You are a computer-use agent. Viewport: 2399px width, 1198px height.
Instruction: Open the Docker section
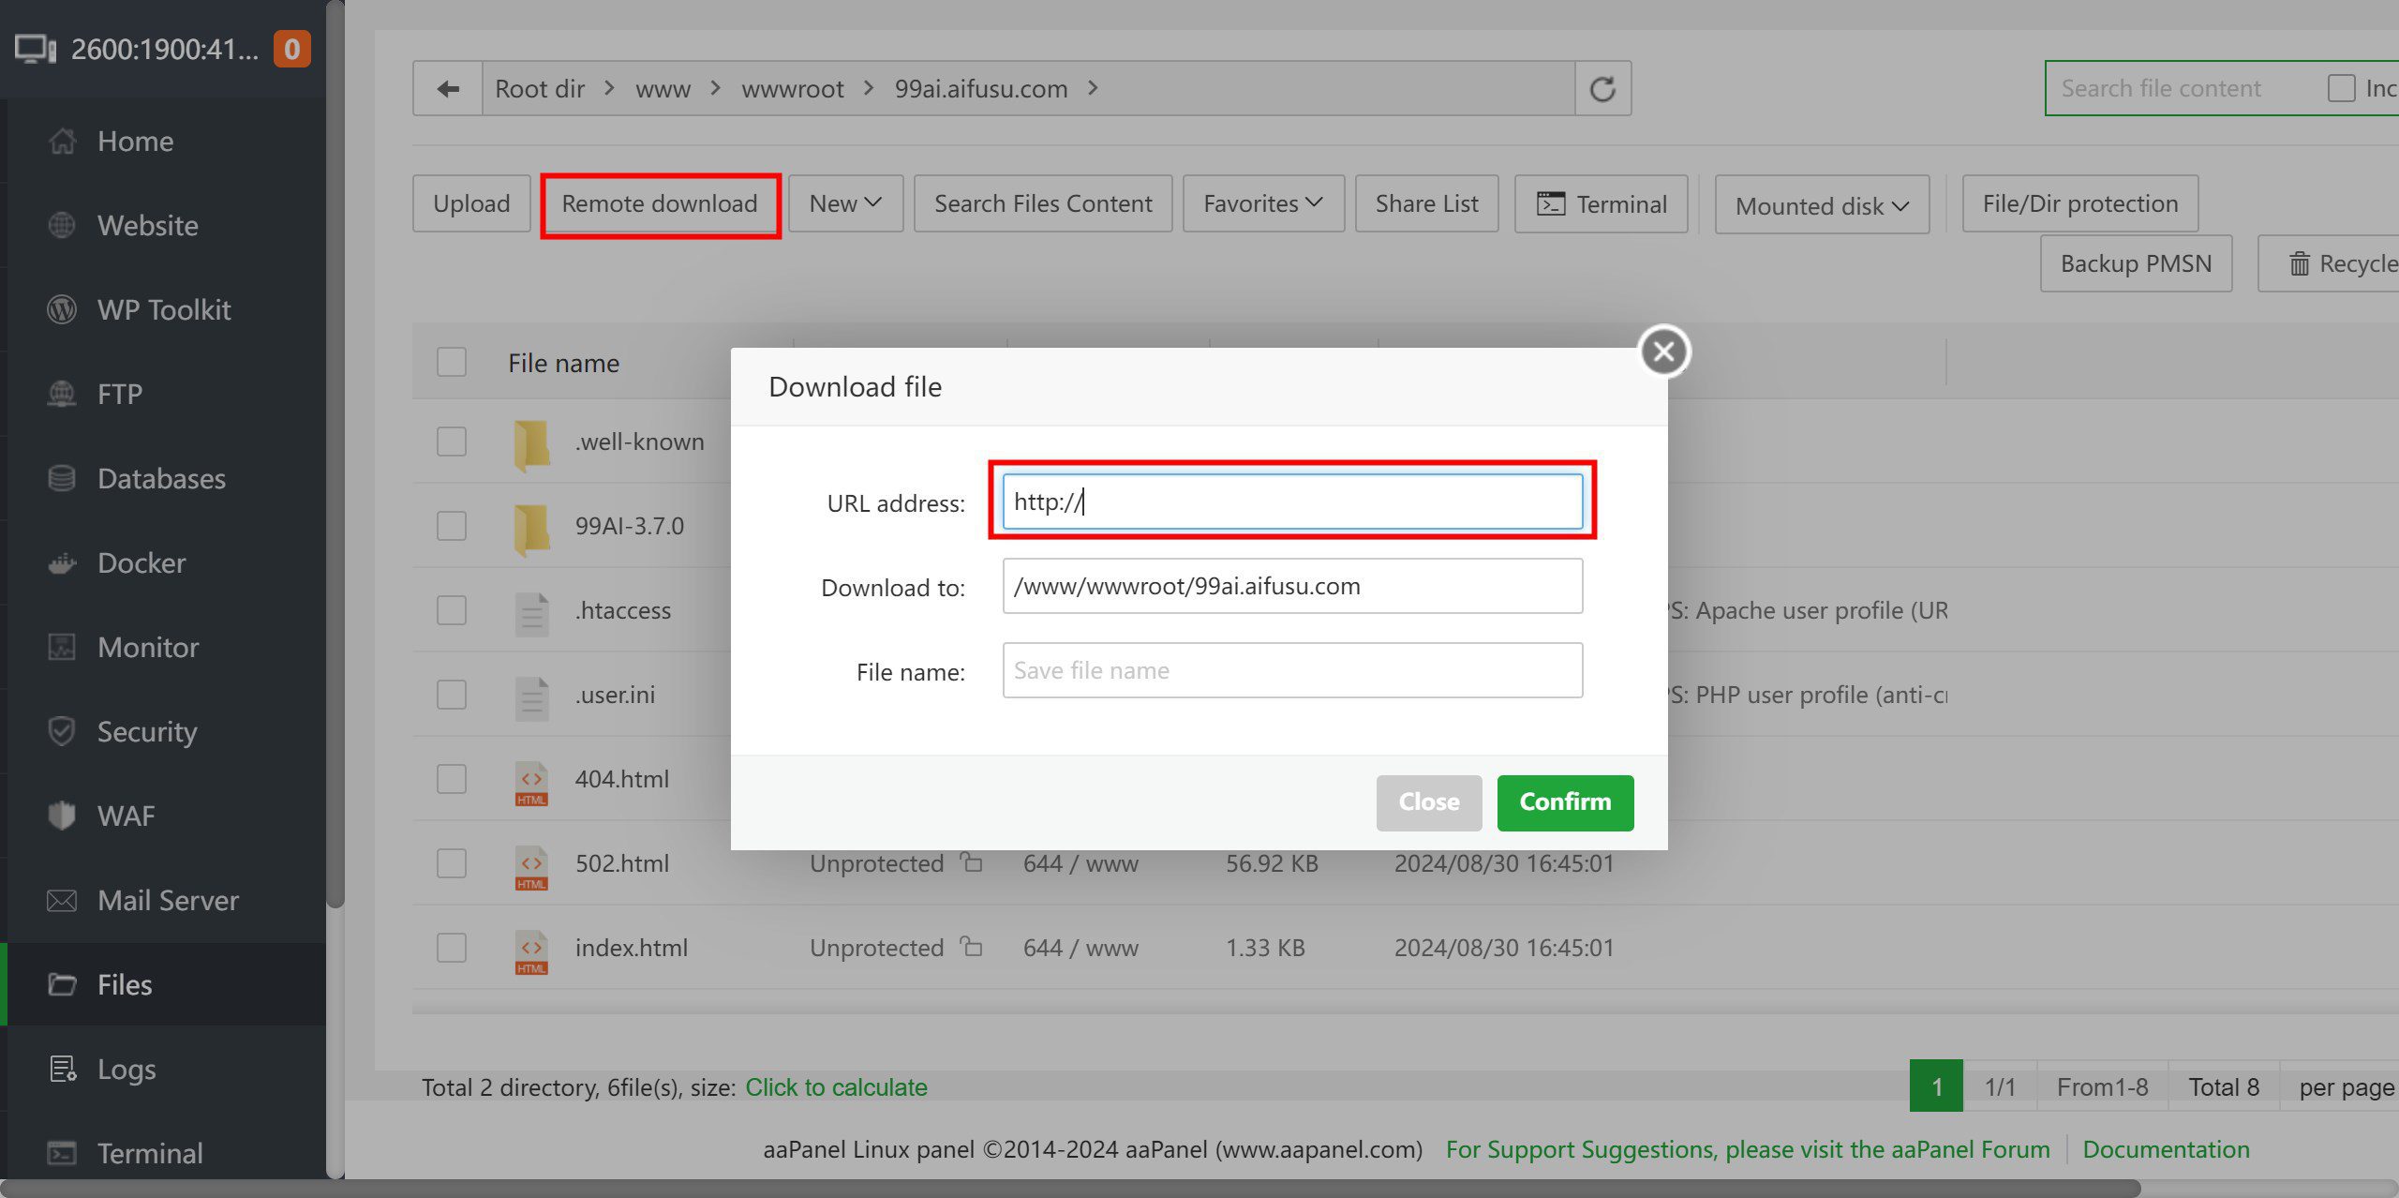[141, 562]
